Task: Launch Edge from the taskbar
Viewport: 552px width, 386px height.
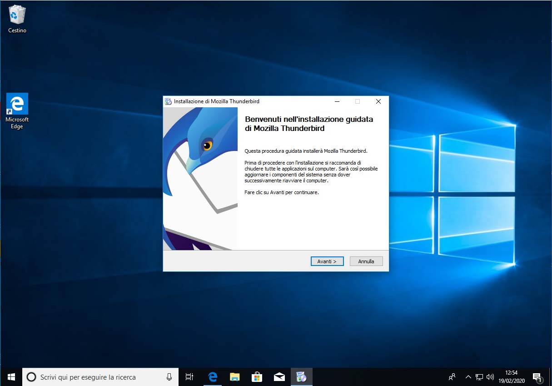Action: tap(213, 377)
